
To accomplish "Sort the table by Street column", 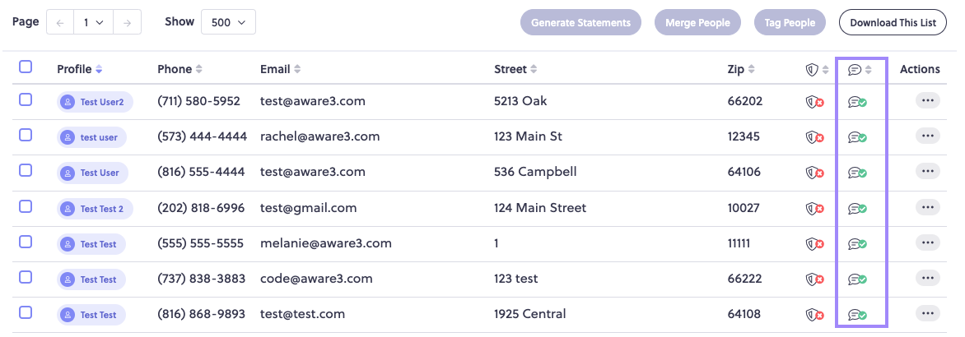I will (x=515, y=69).
